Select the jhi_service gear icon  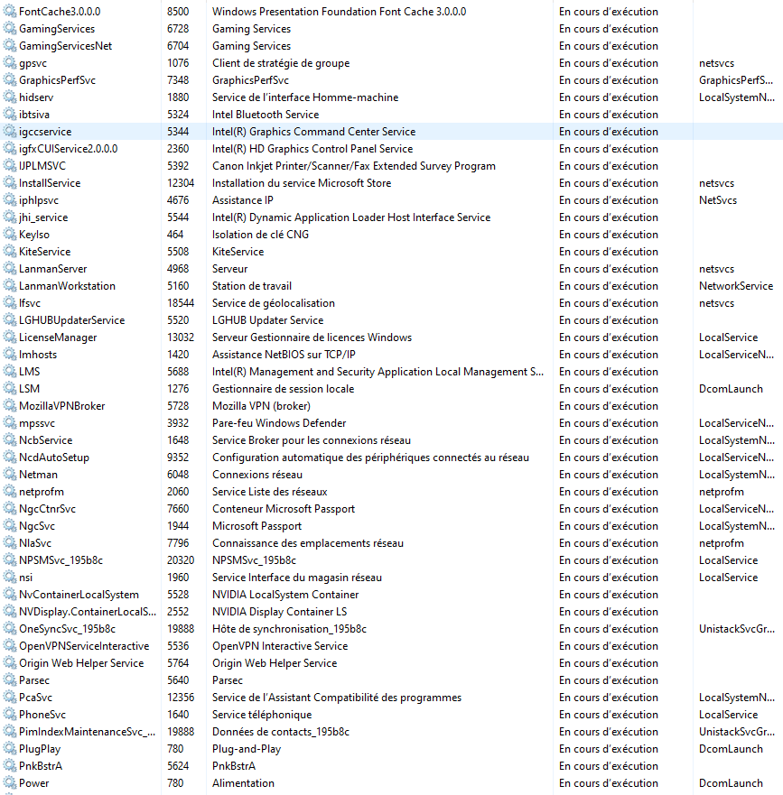coord(10,217)
